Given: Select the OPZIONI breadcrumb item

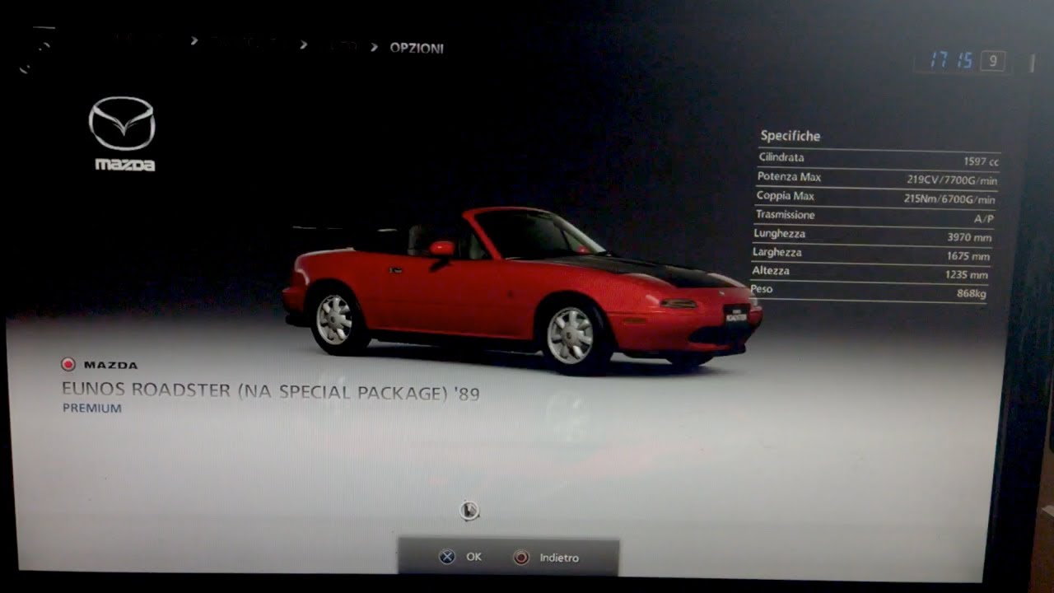Looking at the screenshot, I should pos(417,48).
